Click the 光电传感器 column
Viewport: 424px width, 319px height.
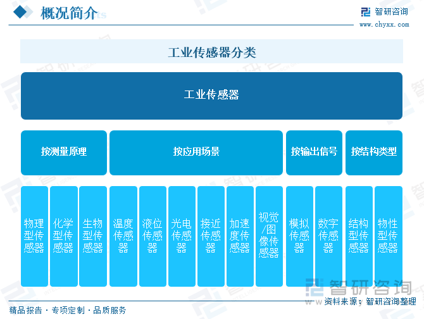(x=182, y=236)
